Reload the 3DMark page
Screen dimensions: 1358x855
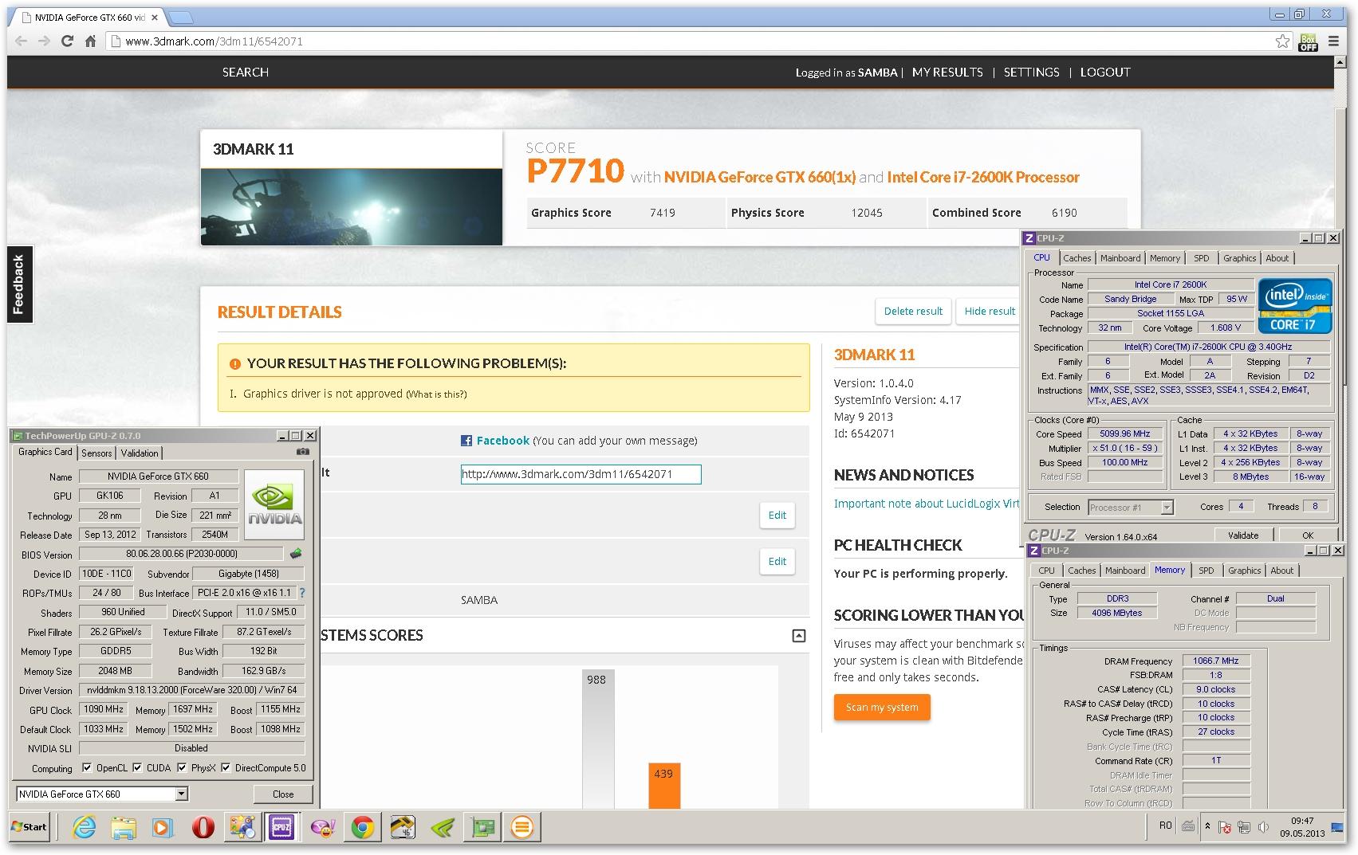(67, 41)
